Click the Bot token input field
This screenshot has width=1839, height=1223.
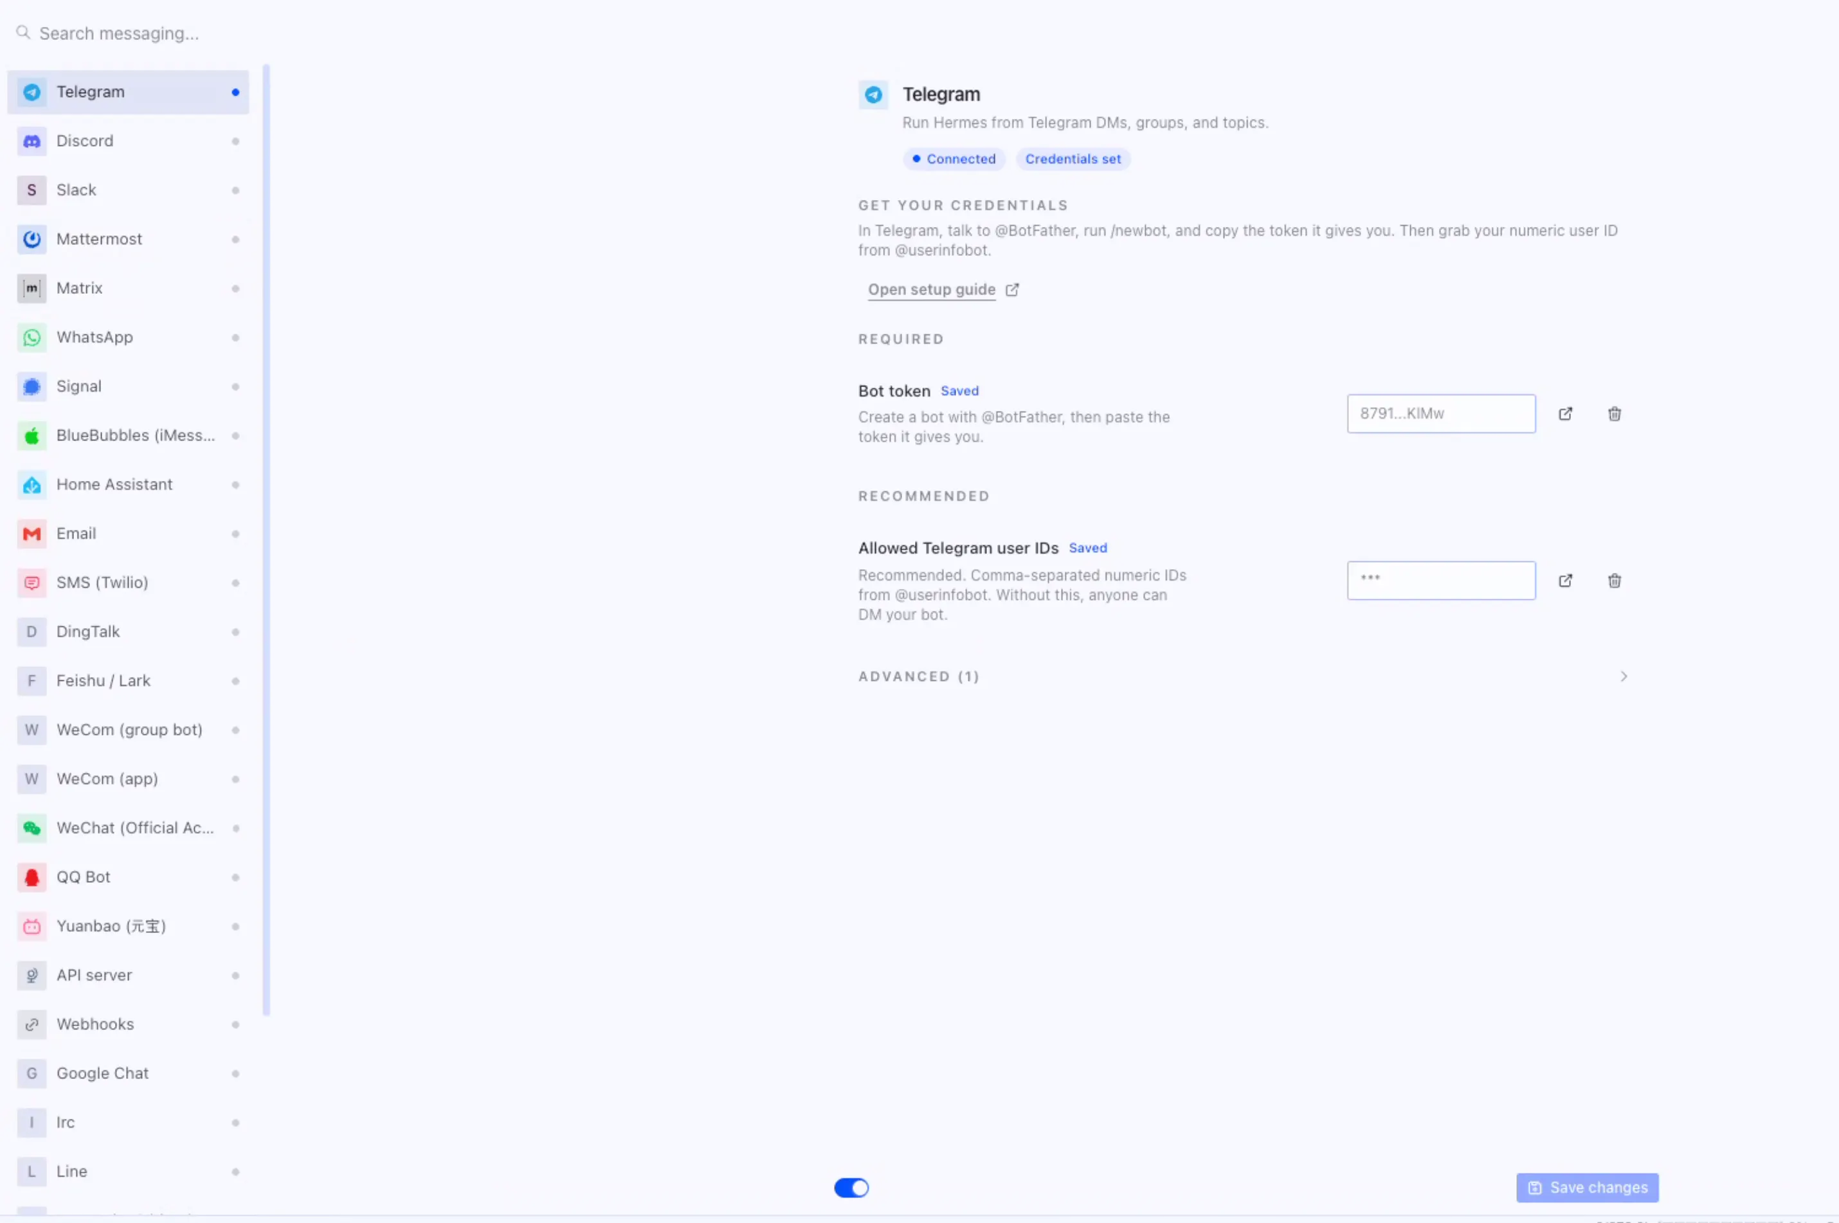click(x=1440, y=414)
